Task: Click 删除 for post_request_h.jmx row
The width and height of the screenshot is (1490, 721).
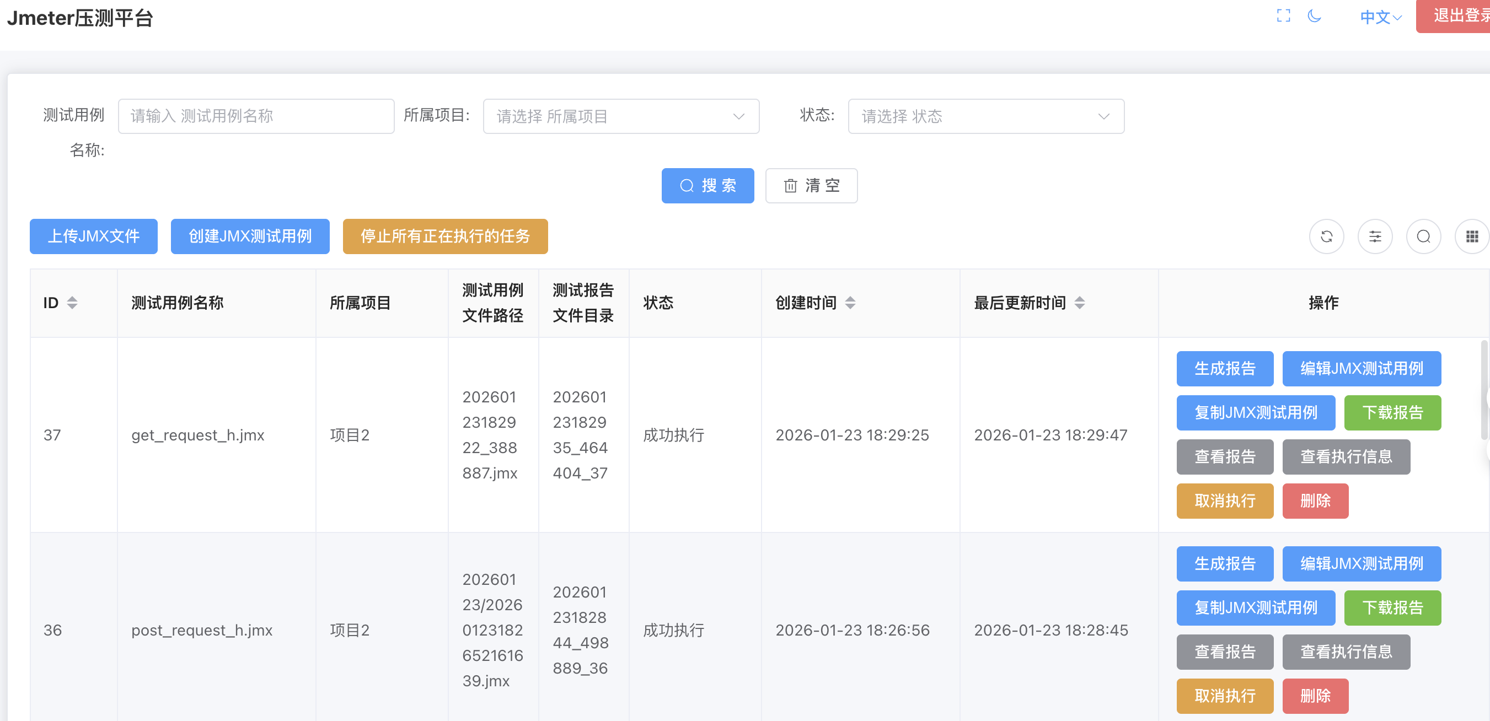Action: [x=1315, y=696]
